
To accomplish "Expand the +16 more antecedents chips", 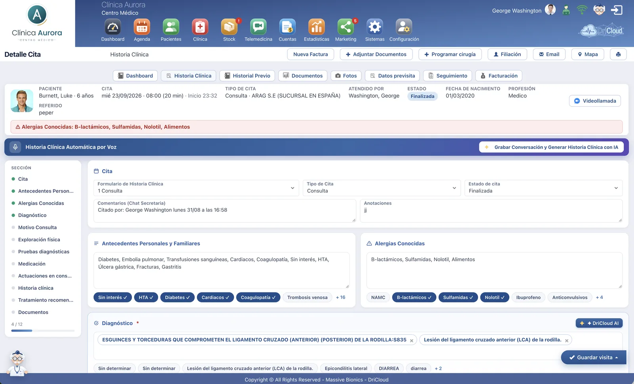I will pyautogui.click(x=340, y=298).
